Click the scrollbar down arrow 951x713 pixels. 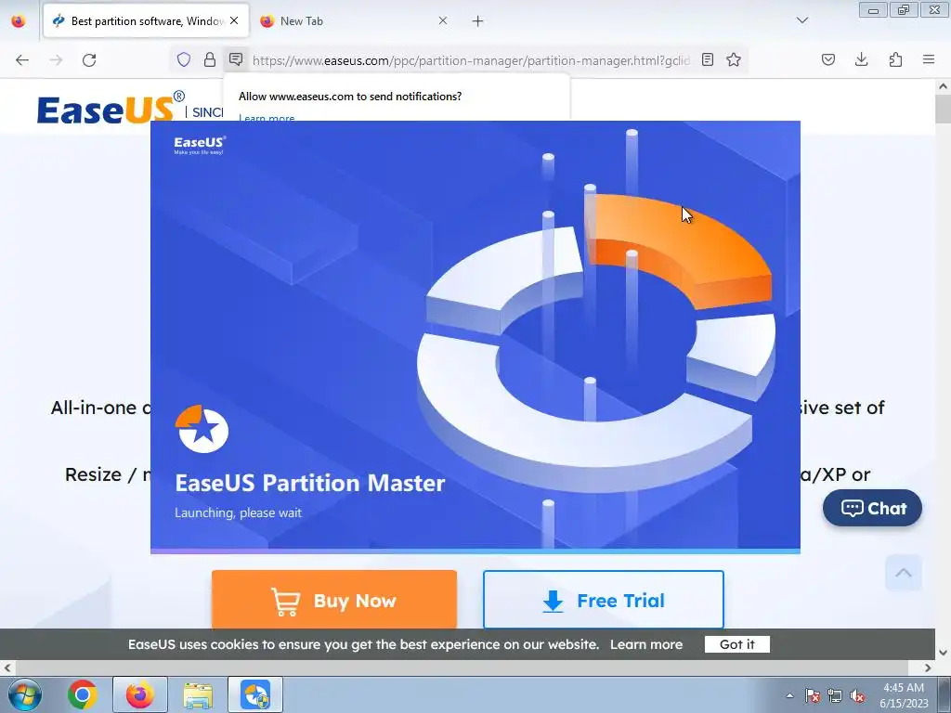(943, 653)
